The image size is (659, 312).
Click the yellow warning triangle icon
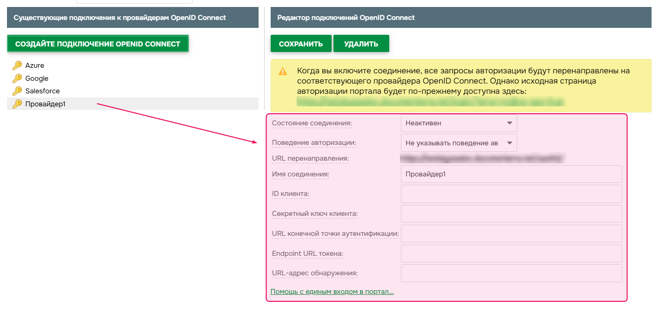pyautogui.click(x=283, y=71)
